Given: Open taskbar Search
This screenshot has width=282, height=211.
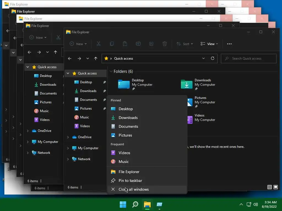Looking at the screenshot, I should click(135, 204).
